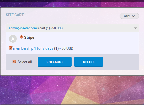
Task: Toggle the Select all checkbox
Action: [14, 62]
